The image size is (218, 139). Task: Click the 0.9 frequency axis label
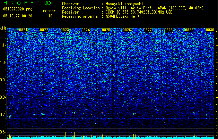3,80
